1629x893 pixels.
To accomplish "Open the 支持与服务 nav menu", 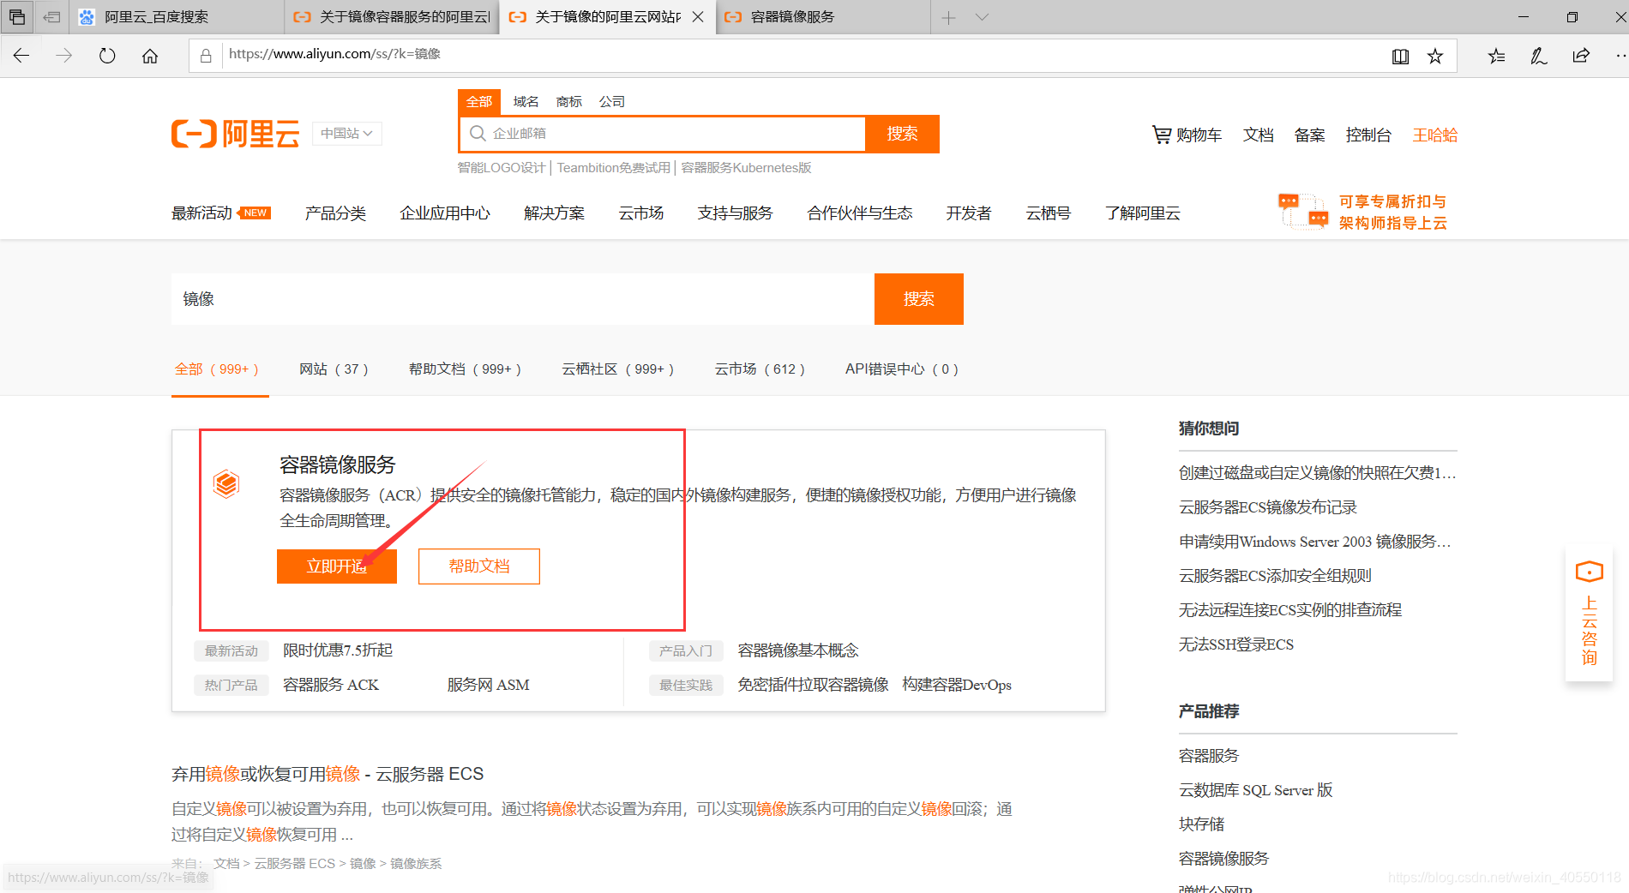I will tap(735, 213).
